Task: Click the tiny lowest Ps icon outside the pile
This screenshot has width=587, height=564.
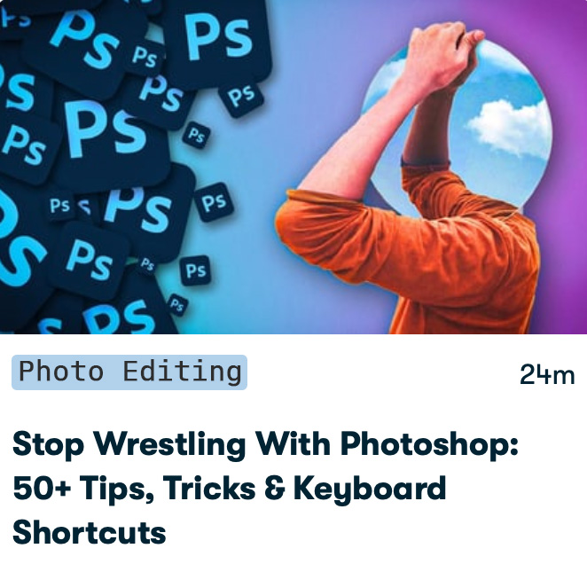Action: tap(177, 304)
